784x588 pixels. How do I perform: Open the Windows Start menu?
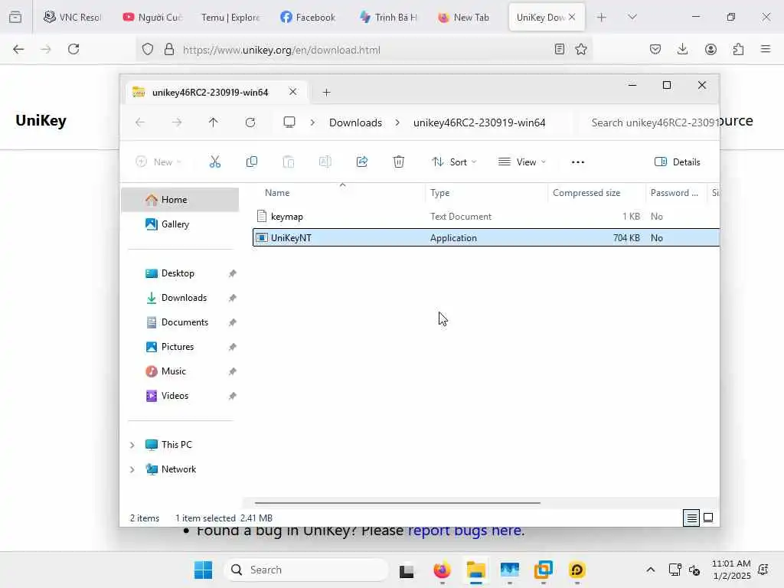(x=204, y=570)
